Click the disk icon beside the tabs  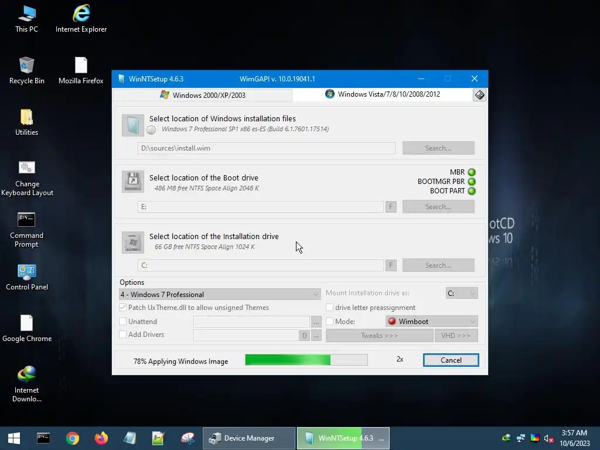coord(479,95)
